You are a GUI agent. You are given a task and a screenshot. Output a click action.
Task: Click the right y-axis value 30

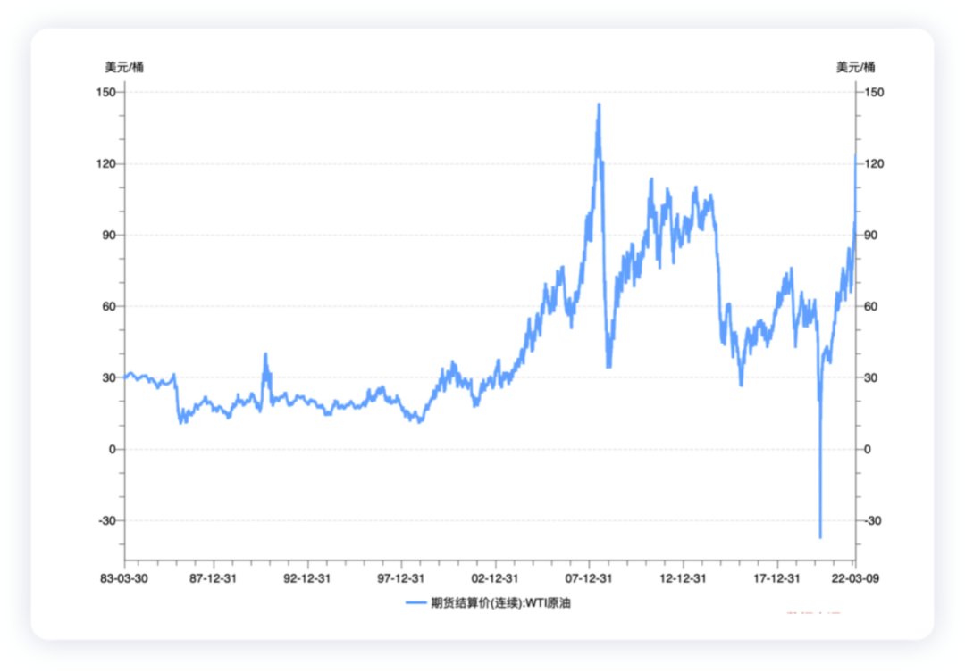pyautogui.click(x=871, y=377)
